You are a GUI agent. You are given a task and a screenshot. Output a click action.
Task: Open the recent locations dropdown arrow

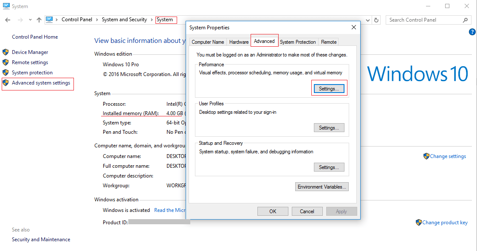pos(30,20)
